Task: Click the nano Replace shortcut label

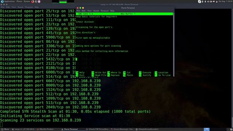Action: click(115, 75)
